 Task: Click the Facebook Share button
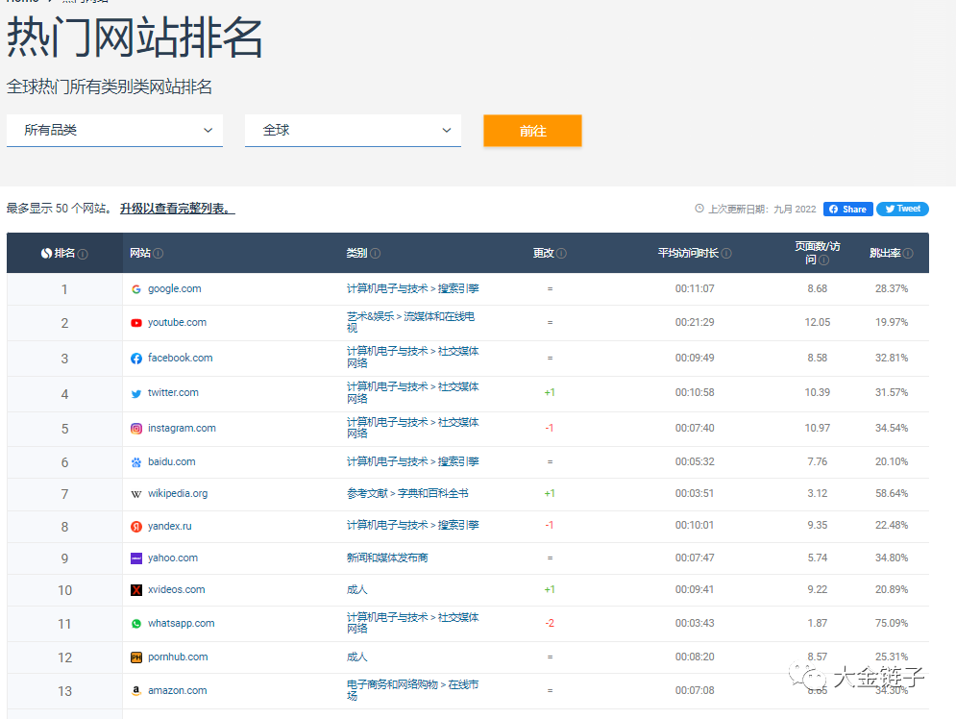(x=848, y=210)
